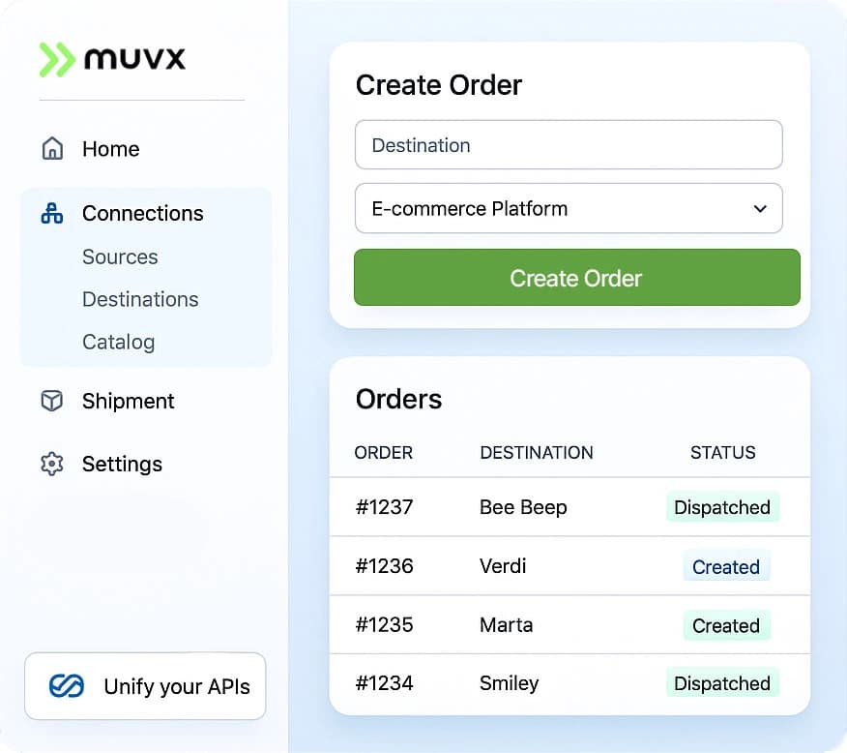Screen dimensions: 847x753
Task: Select the Connections hierarchy icon
Action: (50, 213)
